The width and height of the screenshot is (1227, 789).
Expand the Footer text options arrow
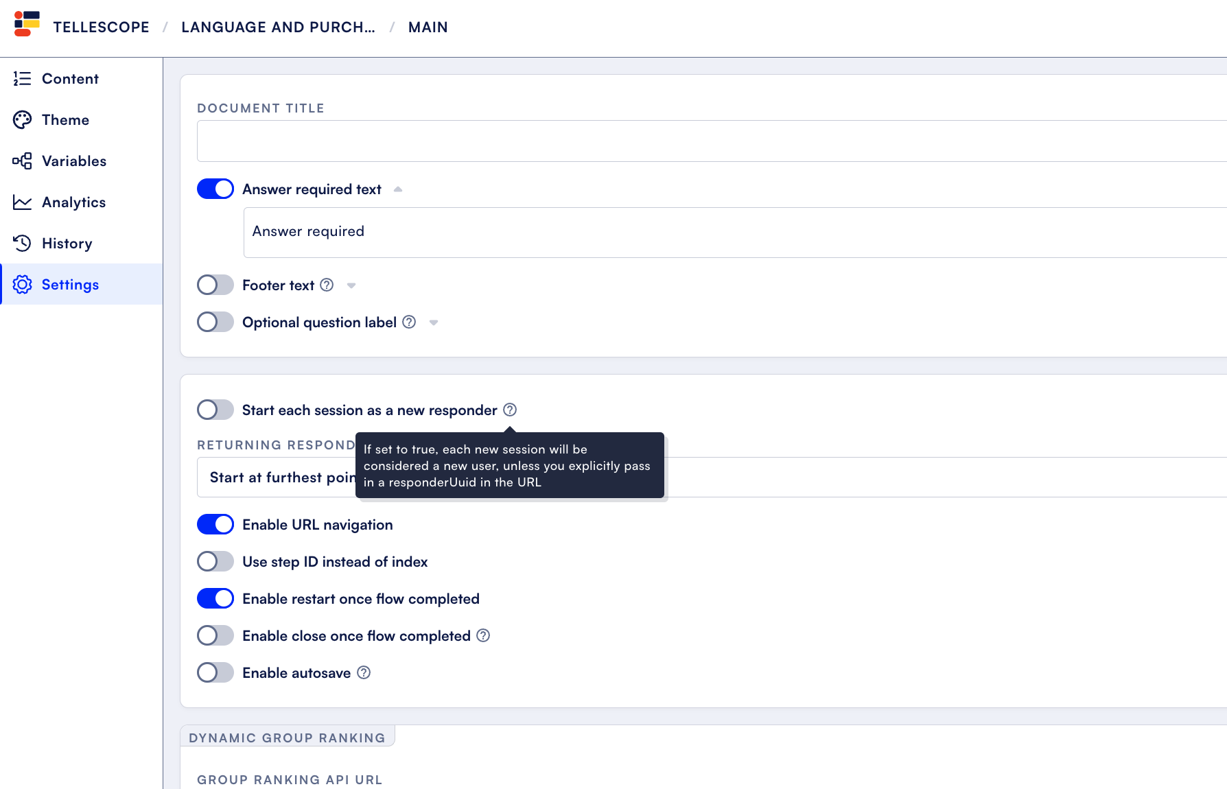tap(351, 285)
